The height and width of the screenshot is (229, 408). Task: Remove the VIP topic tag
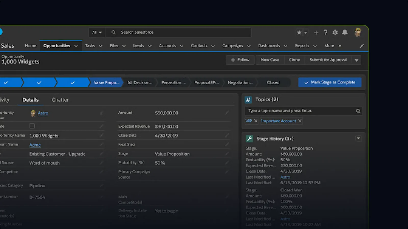pos(256,121)
